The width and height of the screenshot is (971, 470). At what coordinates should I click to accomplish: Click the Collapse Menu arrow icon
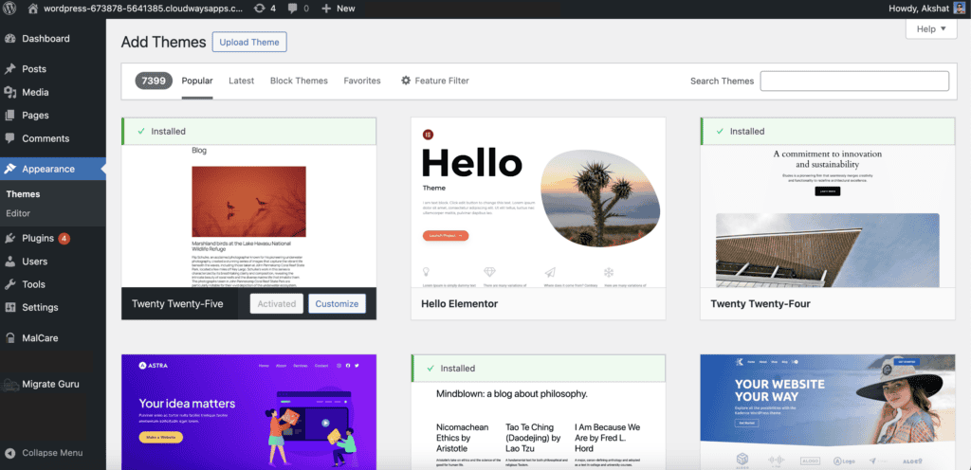[9, 453]
